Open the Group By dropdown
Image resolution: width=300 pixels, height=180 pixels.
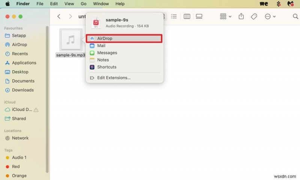click(226, 16)
